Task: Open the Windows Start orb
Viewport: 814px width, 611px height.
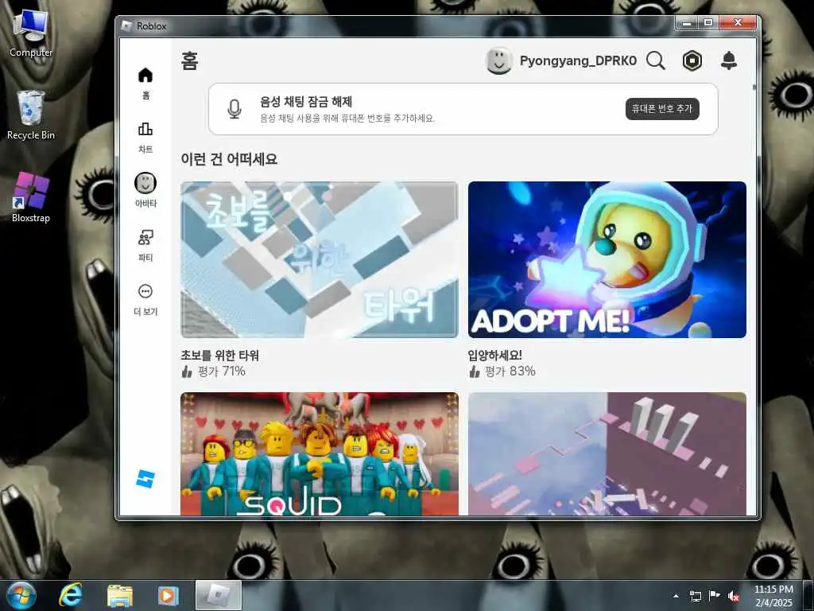Action: 21,595
